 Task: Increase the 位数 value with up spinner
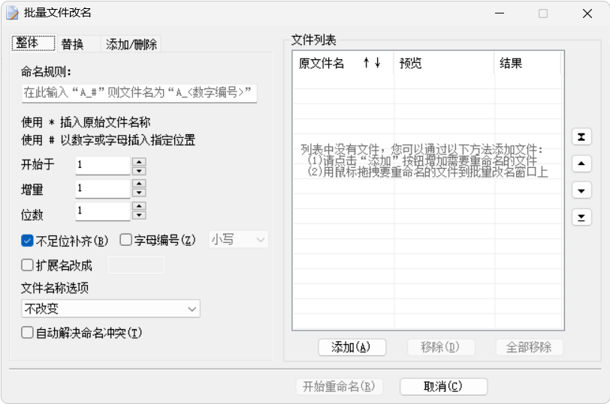click(139, 205)
